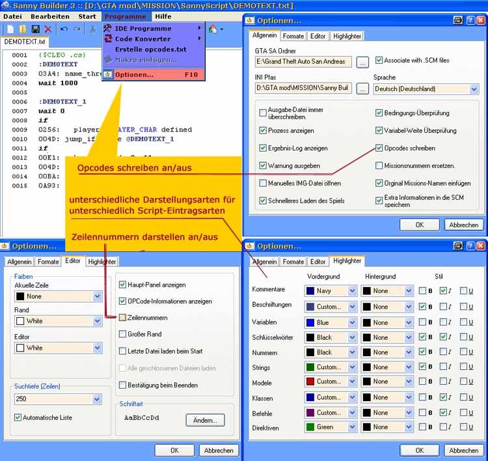Toggle the Associate with .SCM files checkbox
488x461 pixels.
point(379,60)
